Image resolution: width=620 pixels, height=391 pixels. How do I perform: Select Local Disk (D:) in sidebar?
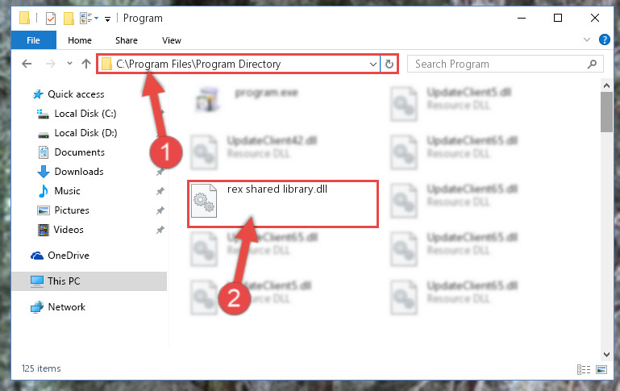tap(85, 133)
